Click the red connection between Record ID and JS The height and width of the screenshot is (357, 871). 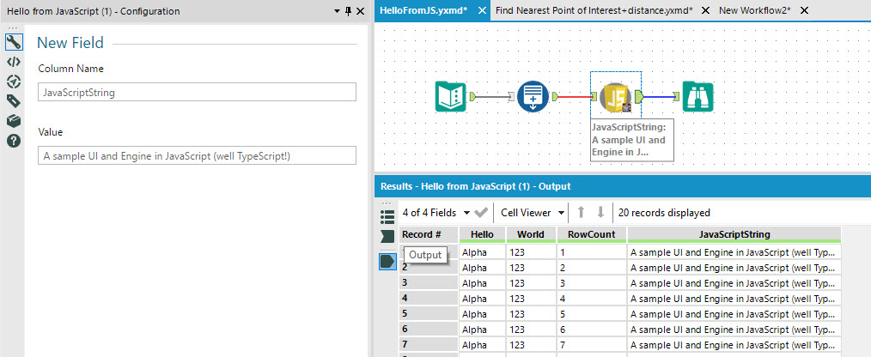point(575,97)
